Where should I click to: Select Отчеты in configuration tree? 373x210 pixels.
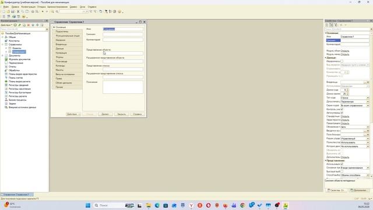point(12,66)
